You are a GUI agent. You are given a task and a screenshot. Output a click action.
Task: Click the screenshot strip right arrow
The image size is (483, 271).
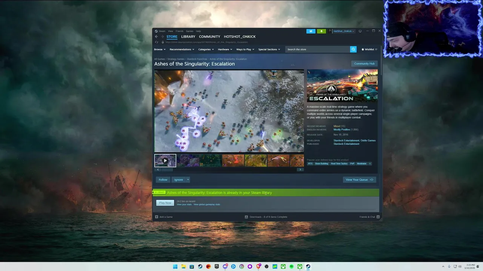(x=300, y=169)
